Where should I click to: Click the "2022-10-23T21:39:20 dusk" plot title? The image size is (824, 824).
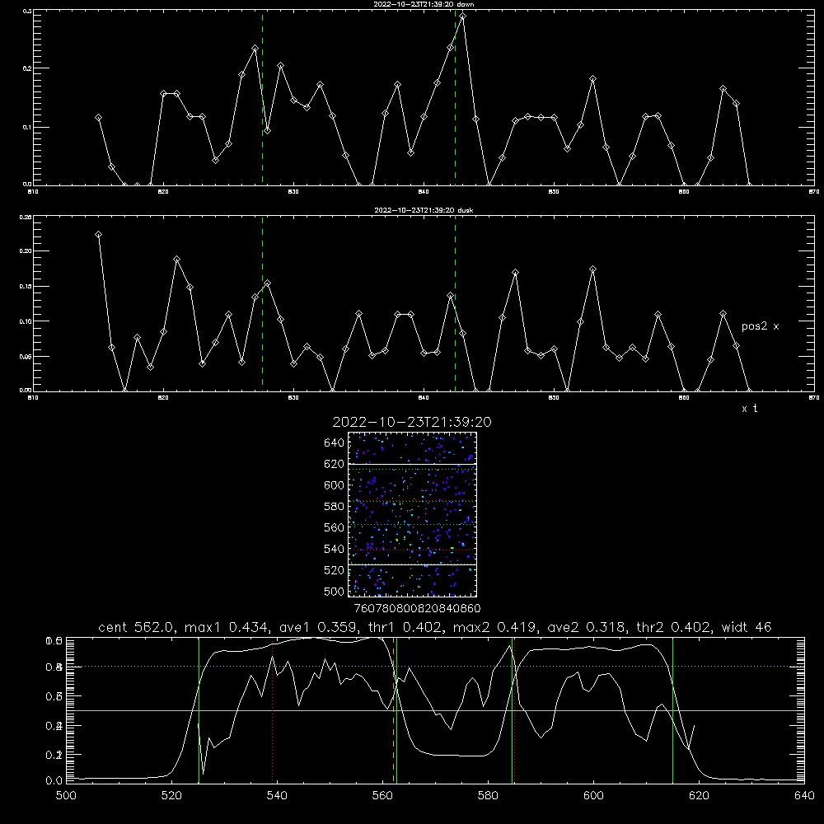coord(424,210)
